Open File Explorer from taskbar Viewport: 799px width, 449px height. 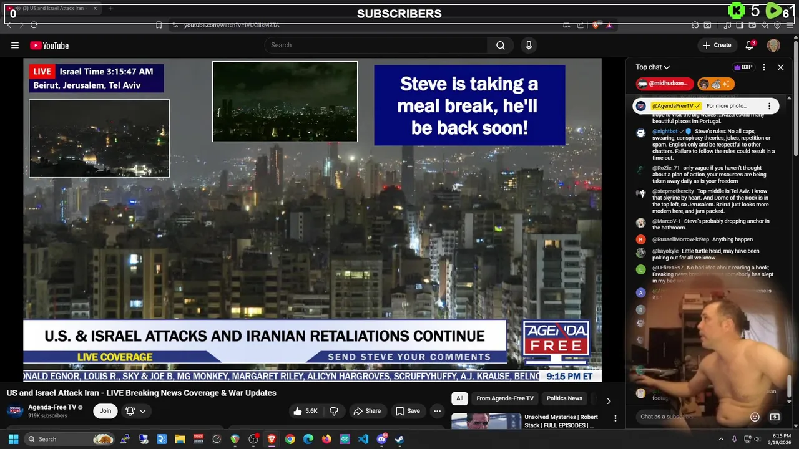click(x=180, y=439)
